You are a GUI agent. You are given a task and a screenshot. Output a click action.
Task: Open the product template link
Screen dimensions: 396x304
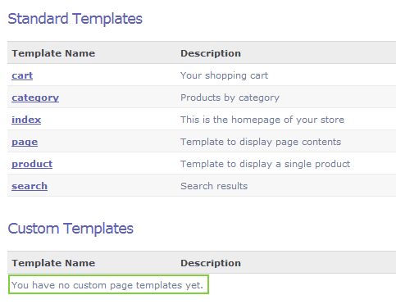[x=32, y=164]
